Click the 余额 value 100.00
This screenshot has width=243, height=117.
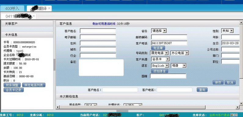[18, 68]
